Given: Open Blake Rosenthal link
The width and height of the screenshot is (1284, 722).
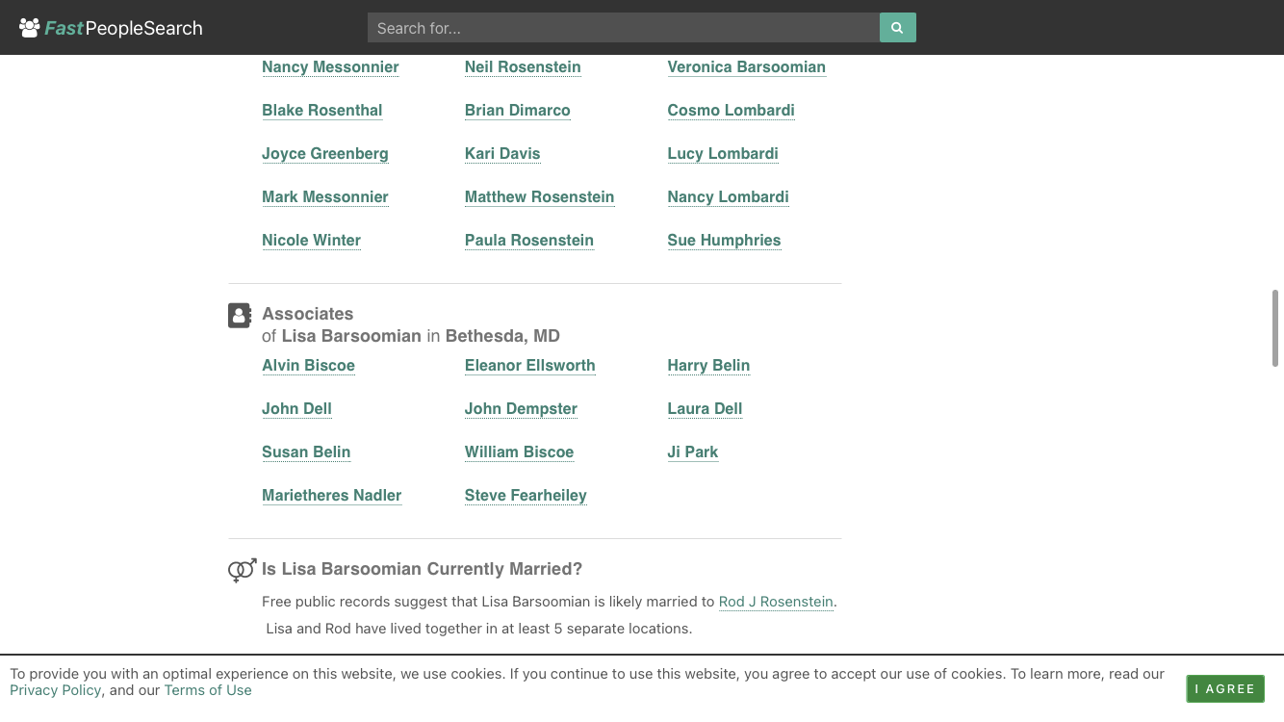Looking at the screenshot, I should [322, 110].
